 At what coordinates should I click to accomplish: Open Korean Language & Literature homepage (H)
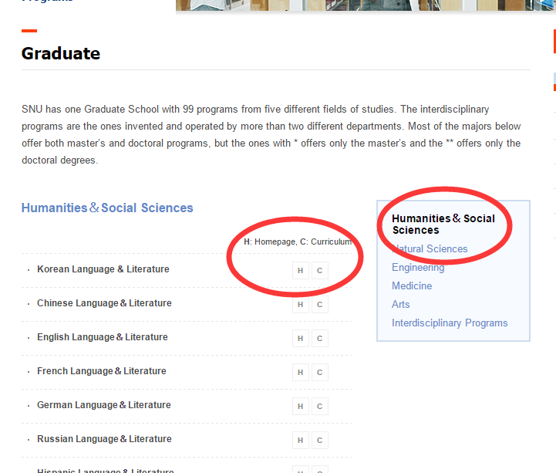(300, 270)
